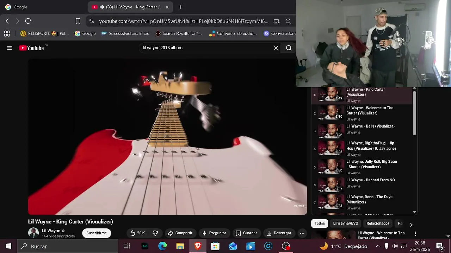Select the LilWayneVEVO filter chip

(346, 223)
